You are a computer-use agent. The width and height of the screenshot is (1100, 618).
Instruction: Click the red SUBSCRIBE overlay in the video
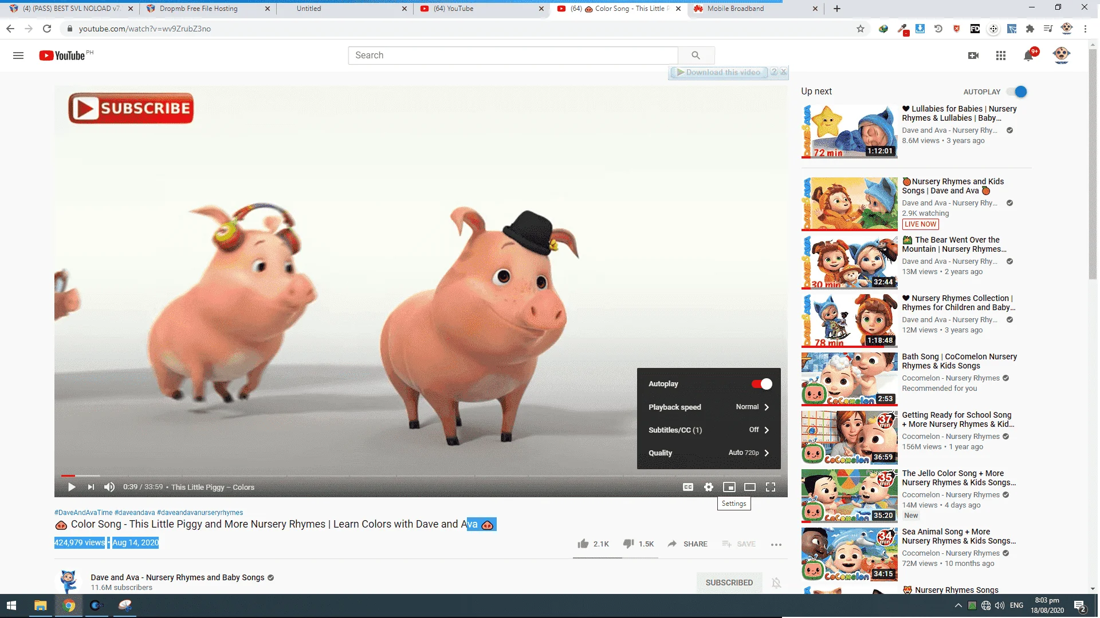[x=131, y=108]
